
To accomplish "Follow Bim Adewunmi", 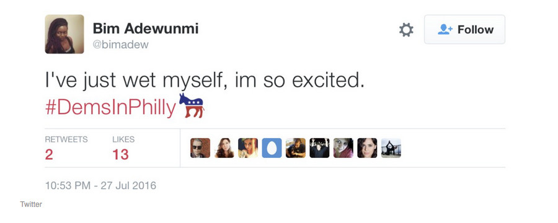I will tap(464, 30).
